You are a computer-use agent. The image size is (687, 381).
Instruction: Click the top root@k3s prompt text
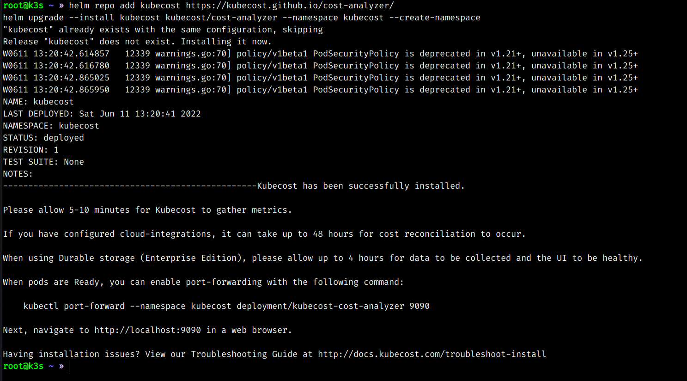[23, 6]
